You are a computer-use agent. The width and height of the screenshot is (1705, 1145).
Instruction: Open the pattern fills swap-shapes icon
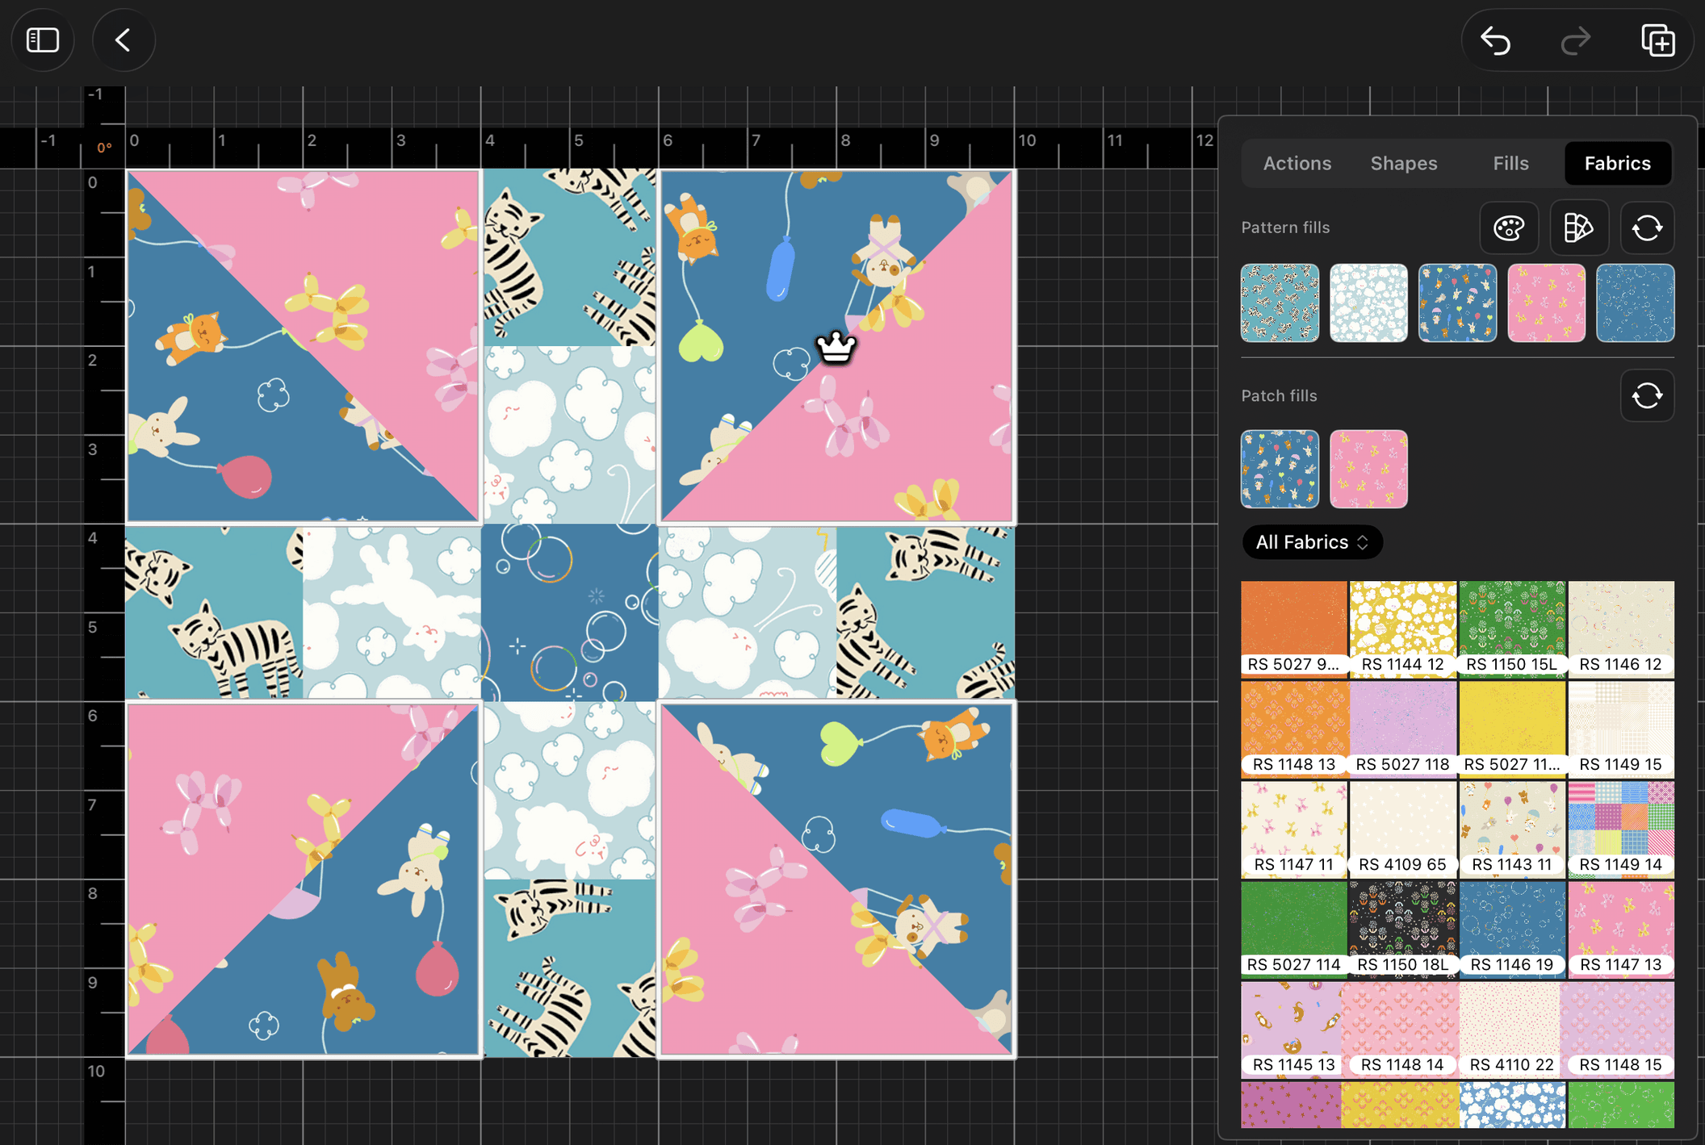click(1579, 228)
